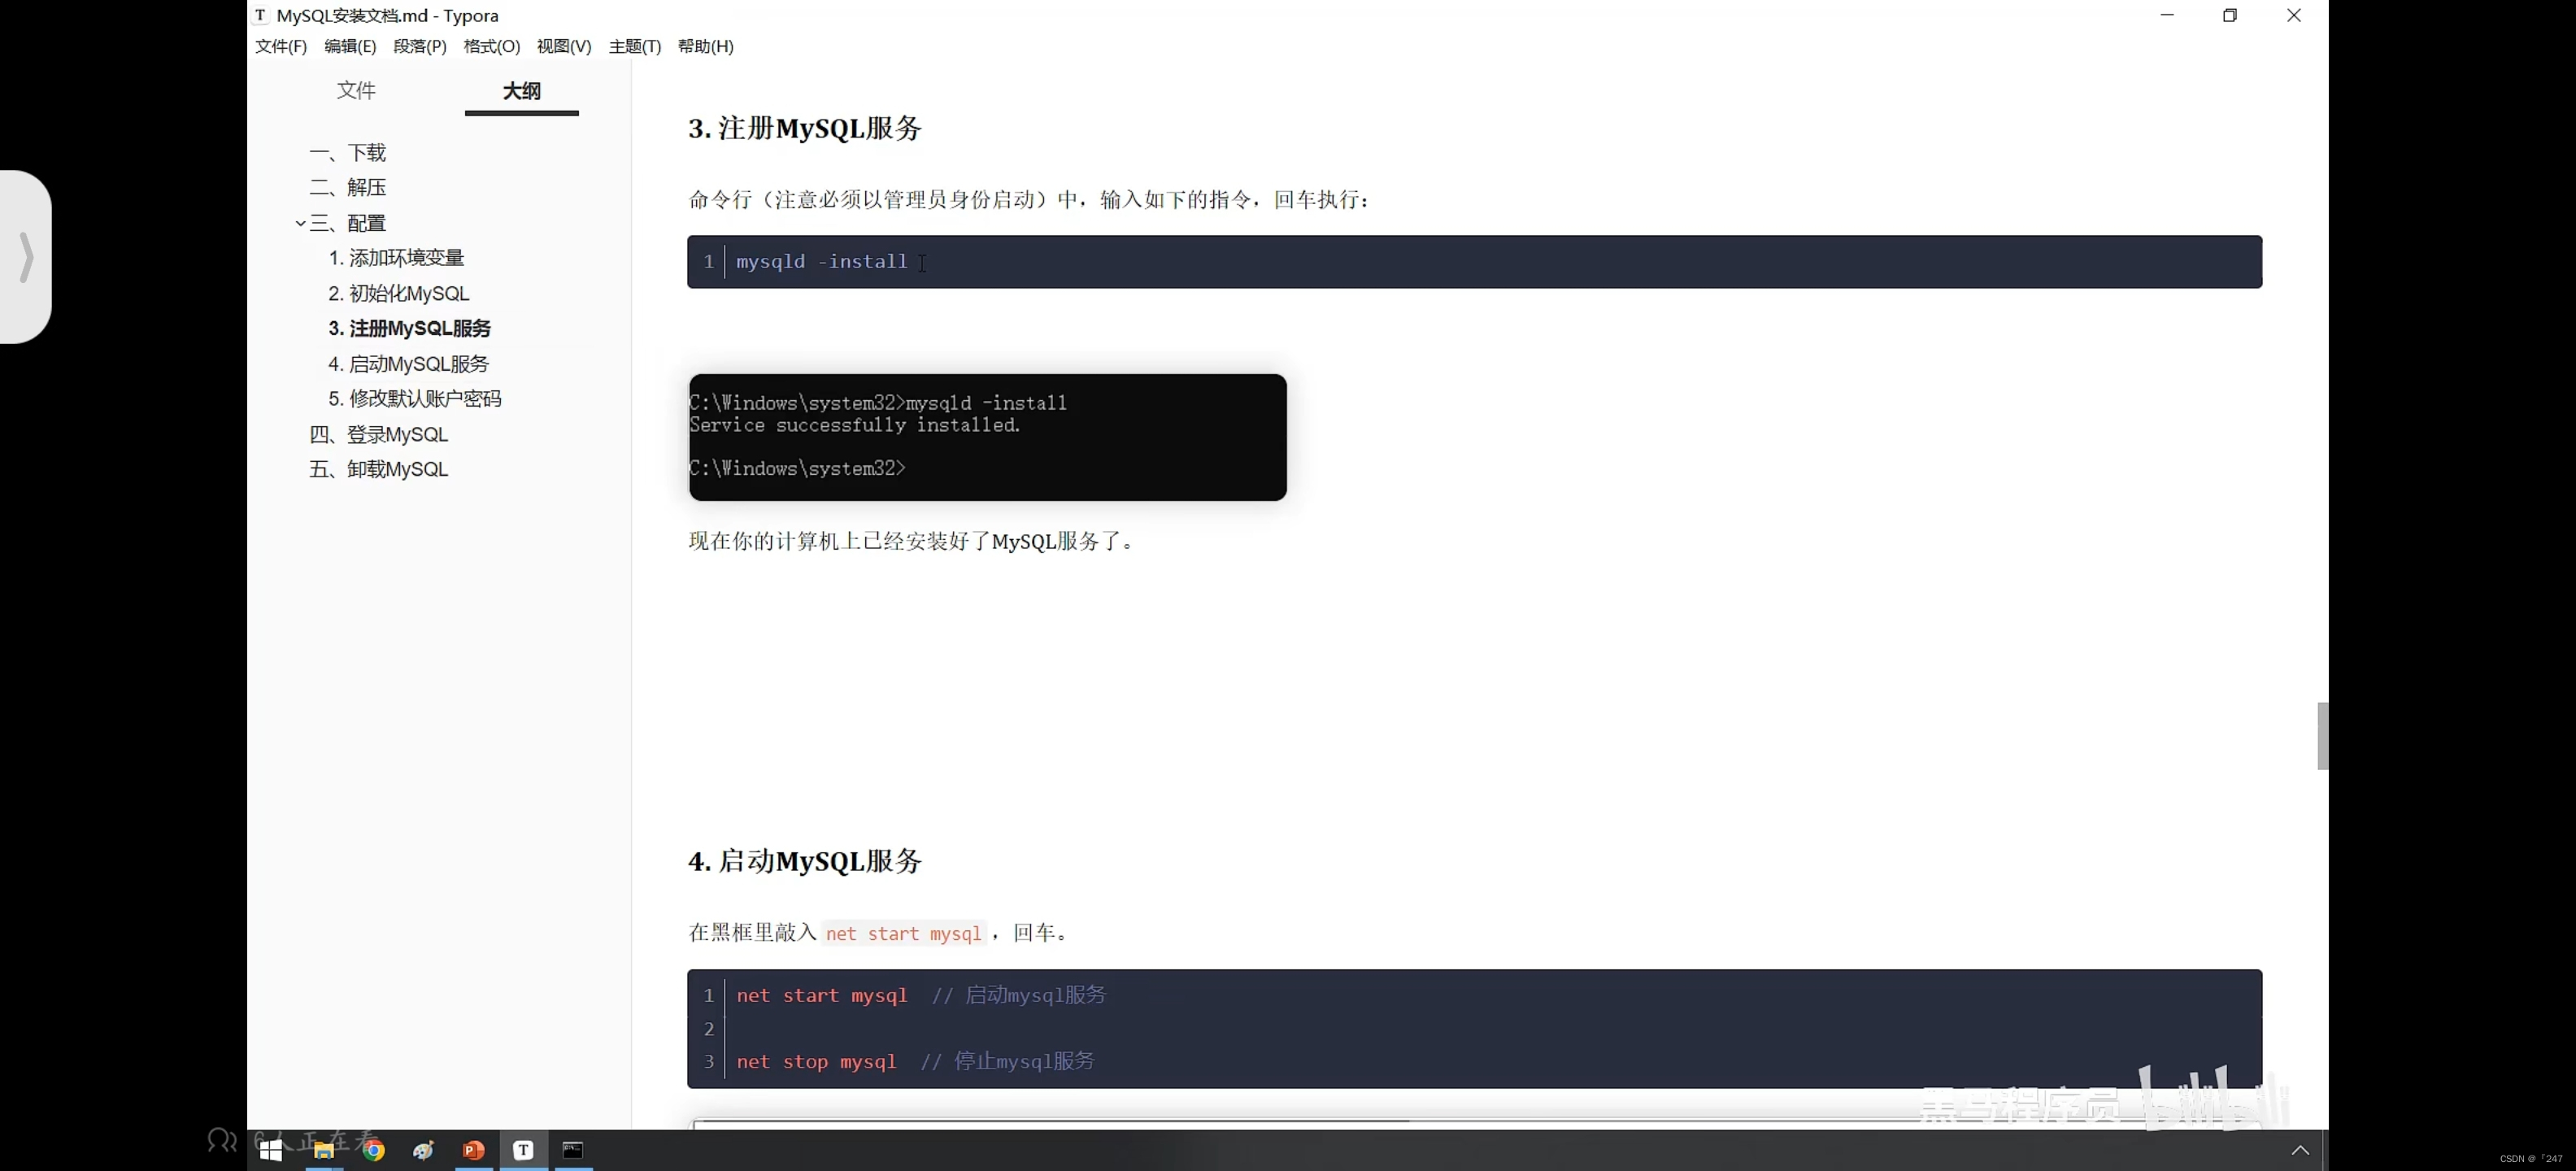Viewport: 2576px width, 1171px height.
Task: Click the paragraph 现在你的计算机上已经安装好了MySQL服务了
Action: 911,542
